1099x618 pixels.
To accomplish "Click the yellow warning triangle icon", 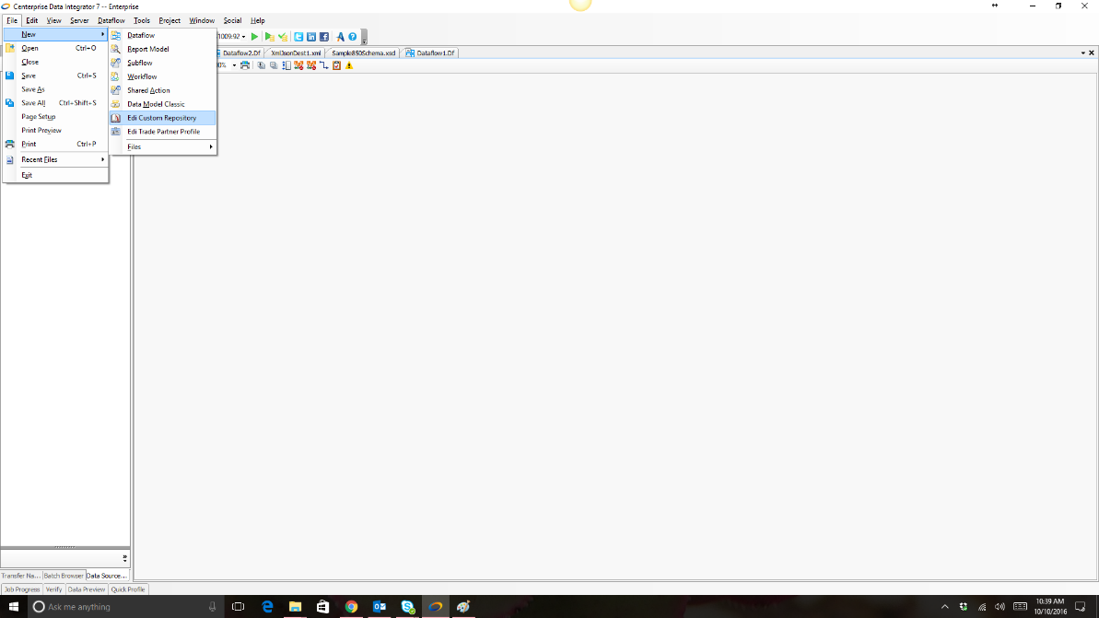I will coord(349,65).
